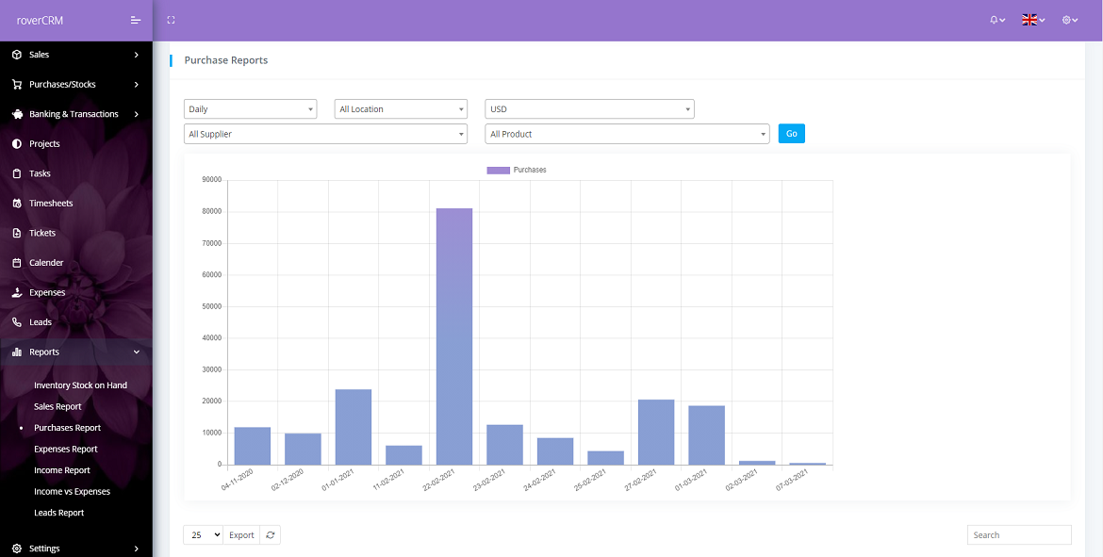Click inside the Search field
The height and width of the screenshot is (557, 1103).
pos(1018,534)
